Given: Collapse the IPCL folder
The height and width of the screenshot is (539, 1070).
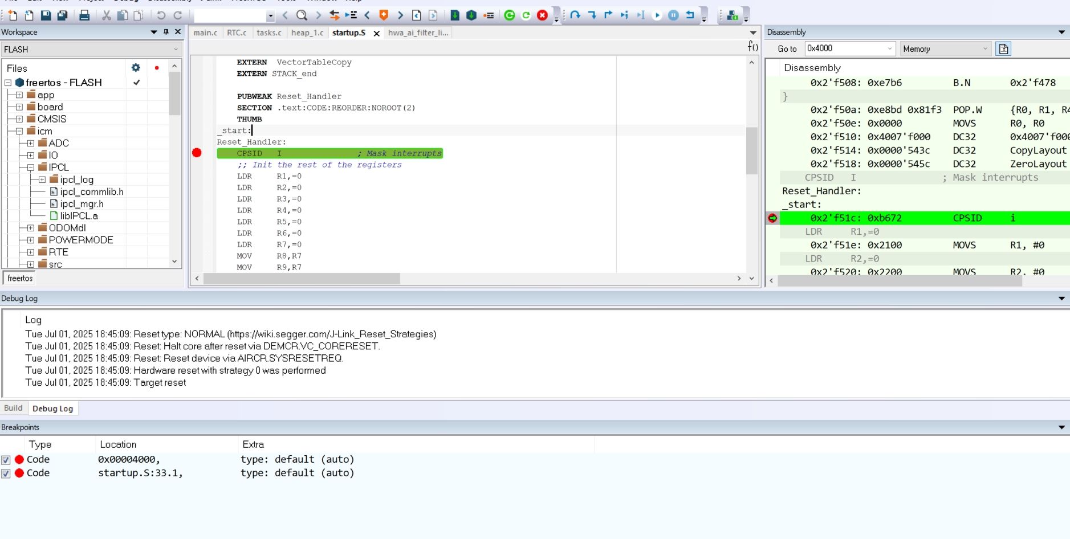Looking at the screenshot, I should pyautogui.click(x=31, y=168).
